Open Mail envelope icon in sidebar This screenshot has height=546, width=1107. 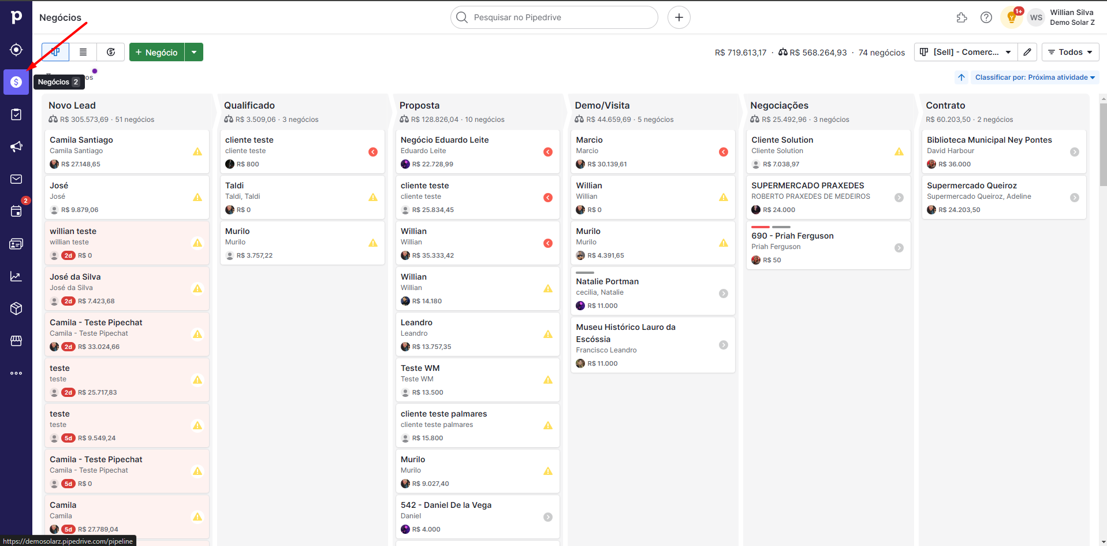click(x=16, y=179)
